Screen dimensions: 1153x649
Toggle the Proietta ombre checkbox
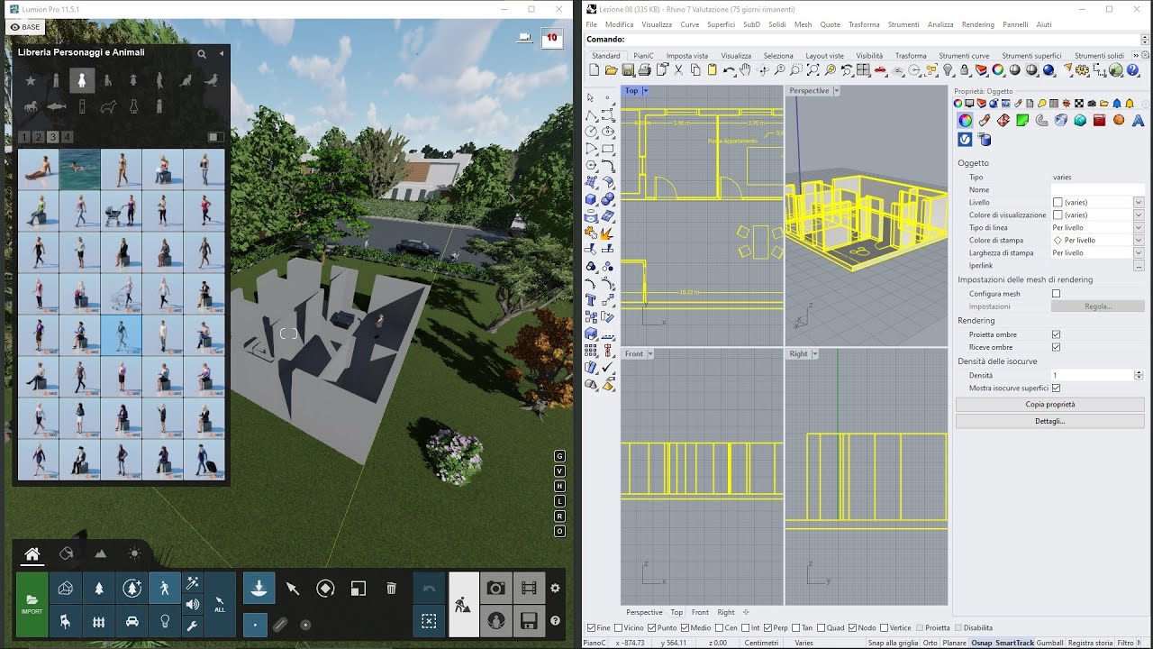click(x=1057, y=334)
